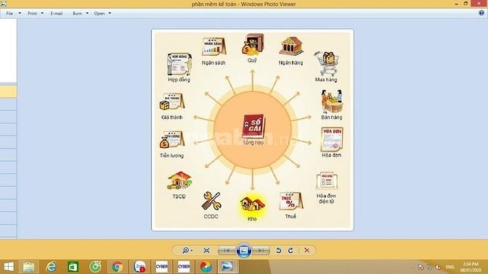The height and width of the screenshot is (274, 488).
Task: Click the ENG language indicator
Action: click(450, 267)
